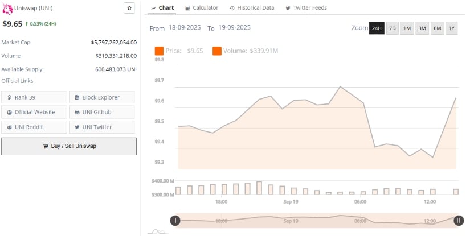Set chart zoom to 1Y
470x236 pixels.
(x=452, y=28)
